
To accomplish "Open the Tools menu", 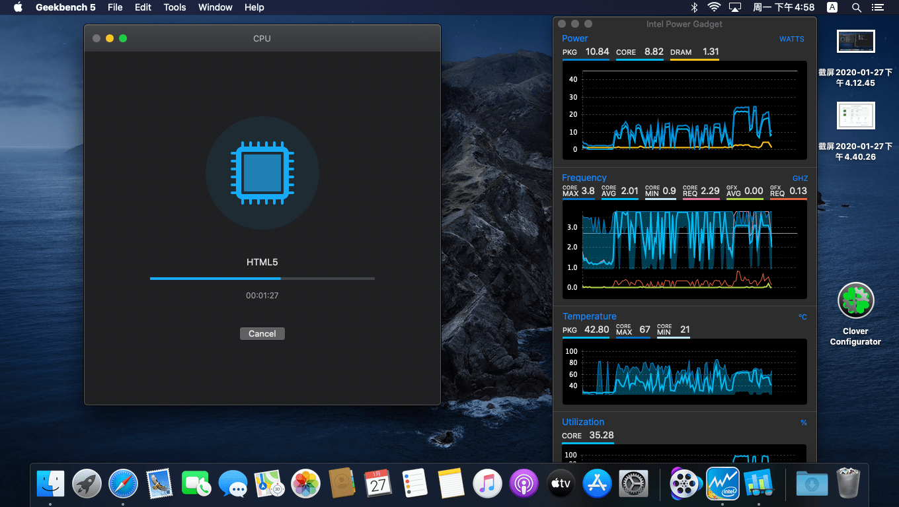I will point(175,7).
